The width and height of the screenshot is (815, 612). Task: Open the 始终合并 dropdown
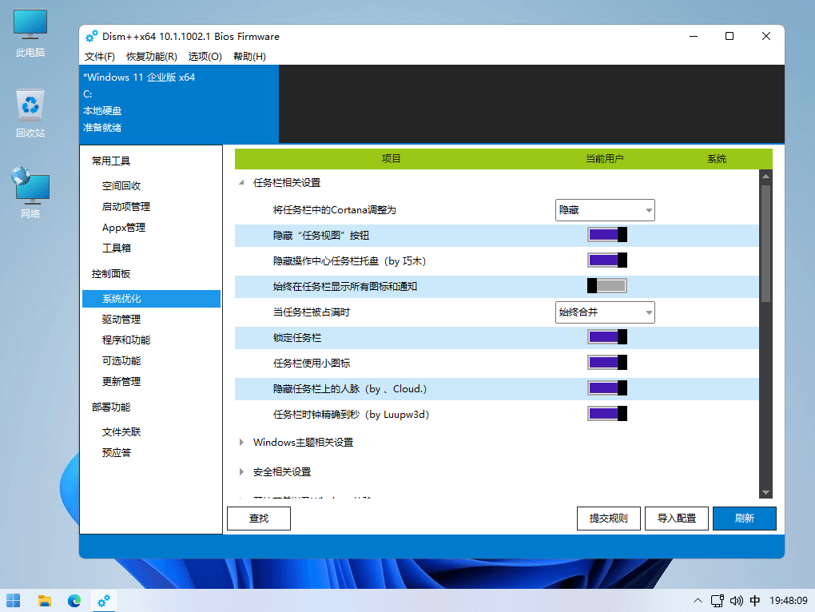tap(605, 312)
